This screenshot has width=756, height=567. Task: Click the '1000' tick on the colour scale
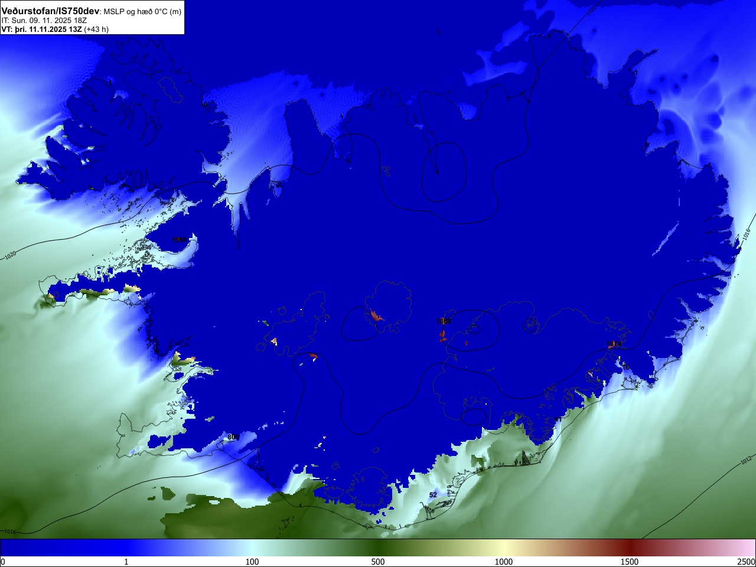(504, 562)
